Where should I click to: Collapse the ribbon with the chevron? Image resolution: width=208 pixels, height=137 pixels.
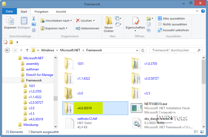click(197, 11)
